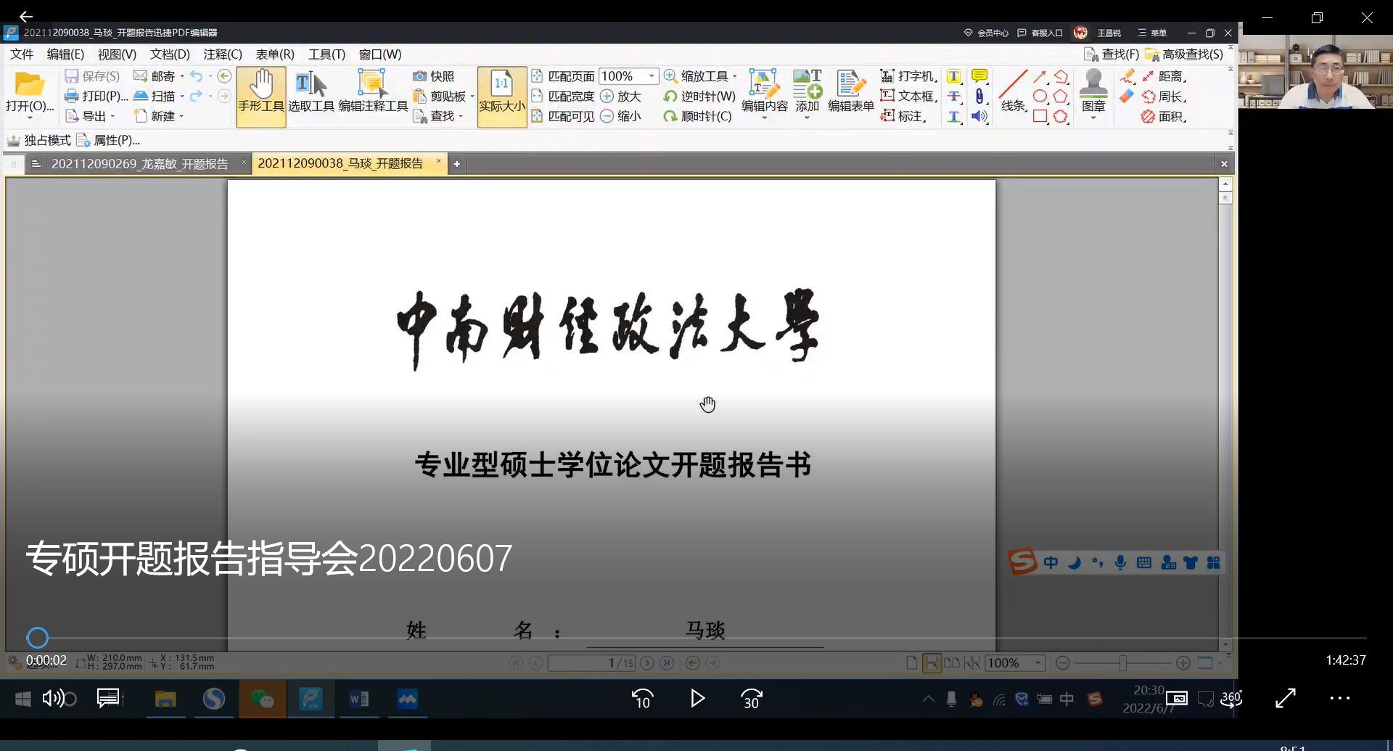Open the 100% zoom level dropdown

pyautogui.click(x=652, y=76)
